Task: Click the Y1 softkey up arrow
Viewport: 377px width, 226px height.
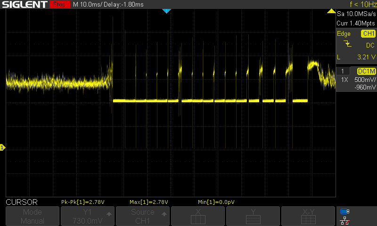Action: [x=109, y=214]
